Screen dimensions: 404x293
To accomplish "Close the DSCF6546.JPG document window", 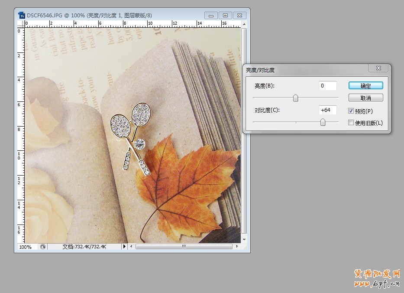I will [239, 15].
